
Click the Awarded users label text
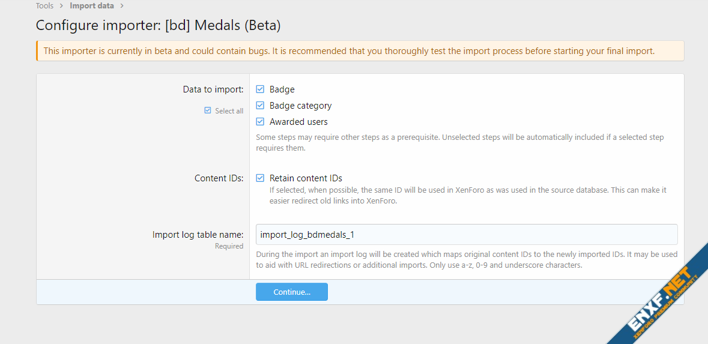[x=298, y=122]
